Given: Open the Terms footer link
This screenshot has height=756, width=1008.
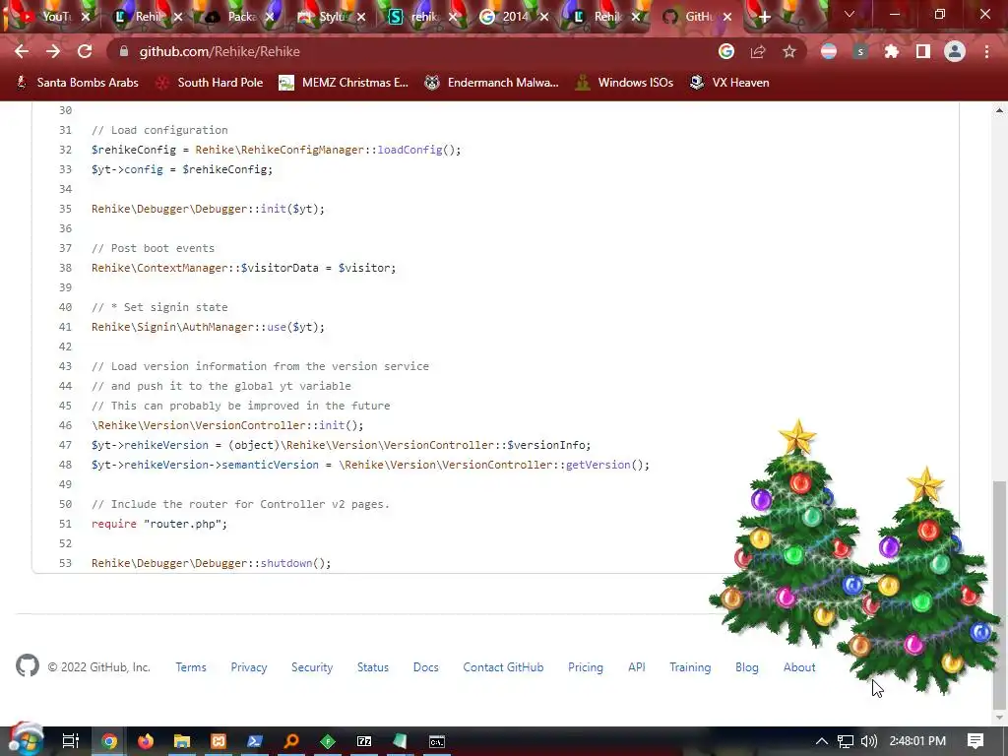Looking at the screenshot, I should tap(191, 667).
